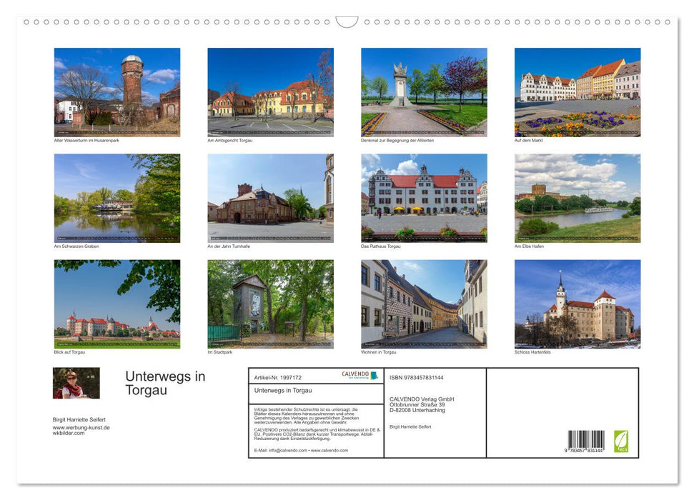The height and width of the screenshot is (500, 694).
Task: Click the 'Alter Wasserturm im Husarenpark' photo
Action: tap(117, 91)
